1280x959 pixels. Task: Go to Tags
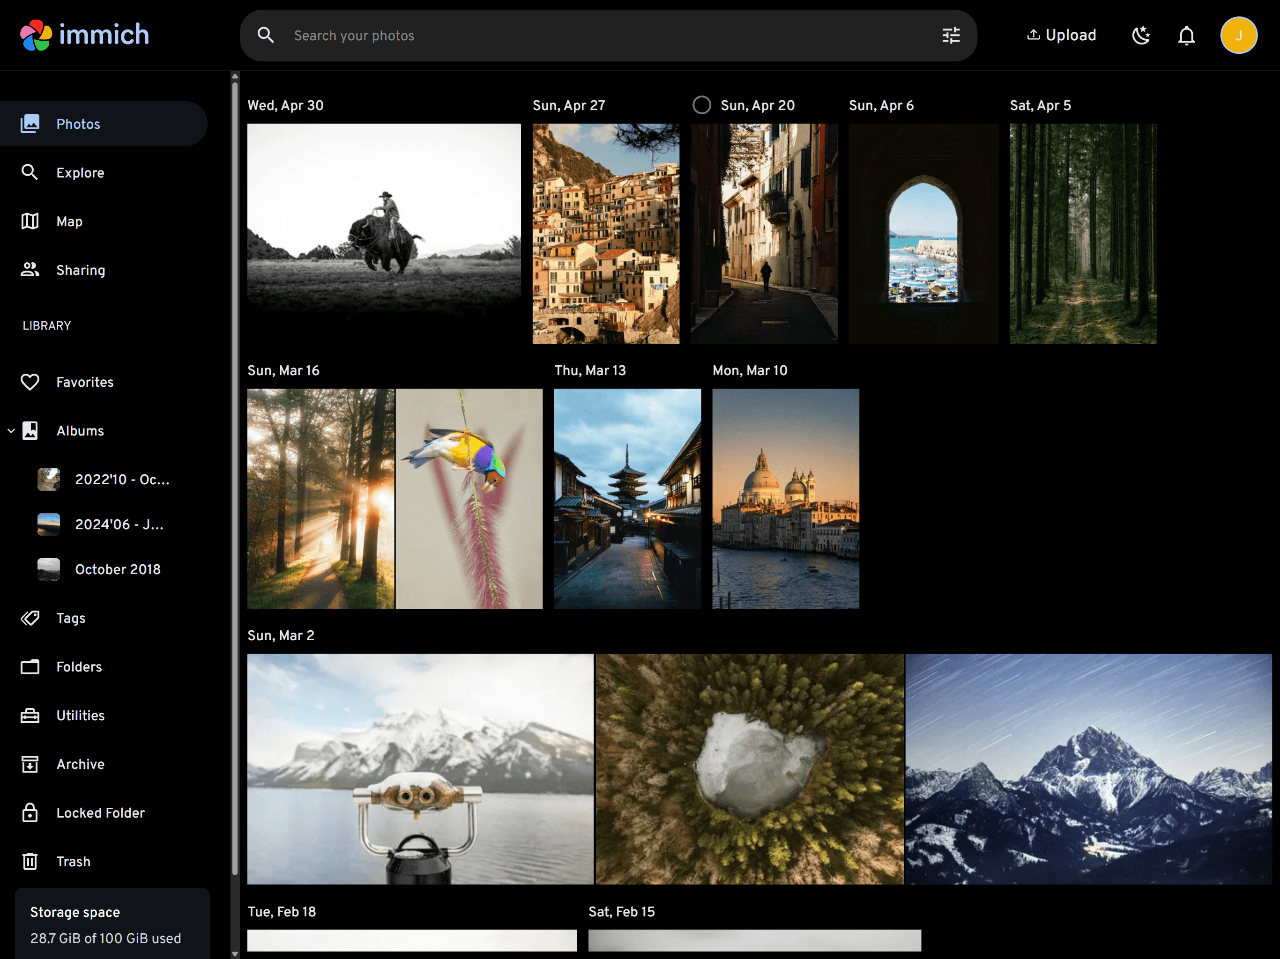point(104,618)
